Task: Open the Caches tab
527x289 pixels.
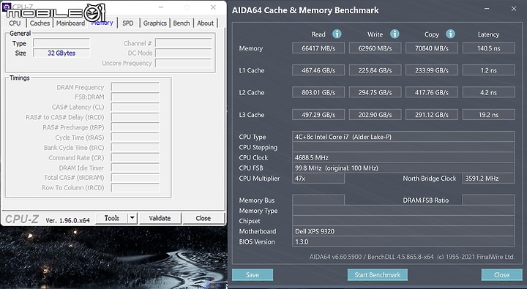Action: (x=40, y=23)
